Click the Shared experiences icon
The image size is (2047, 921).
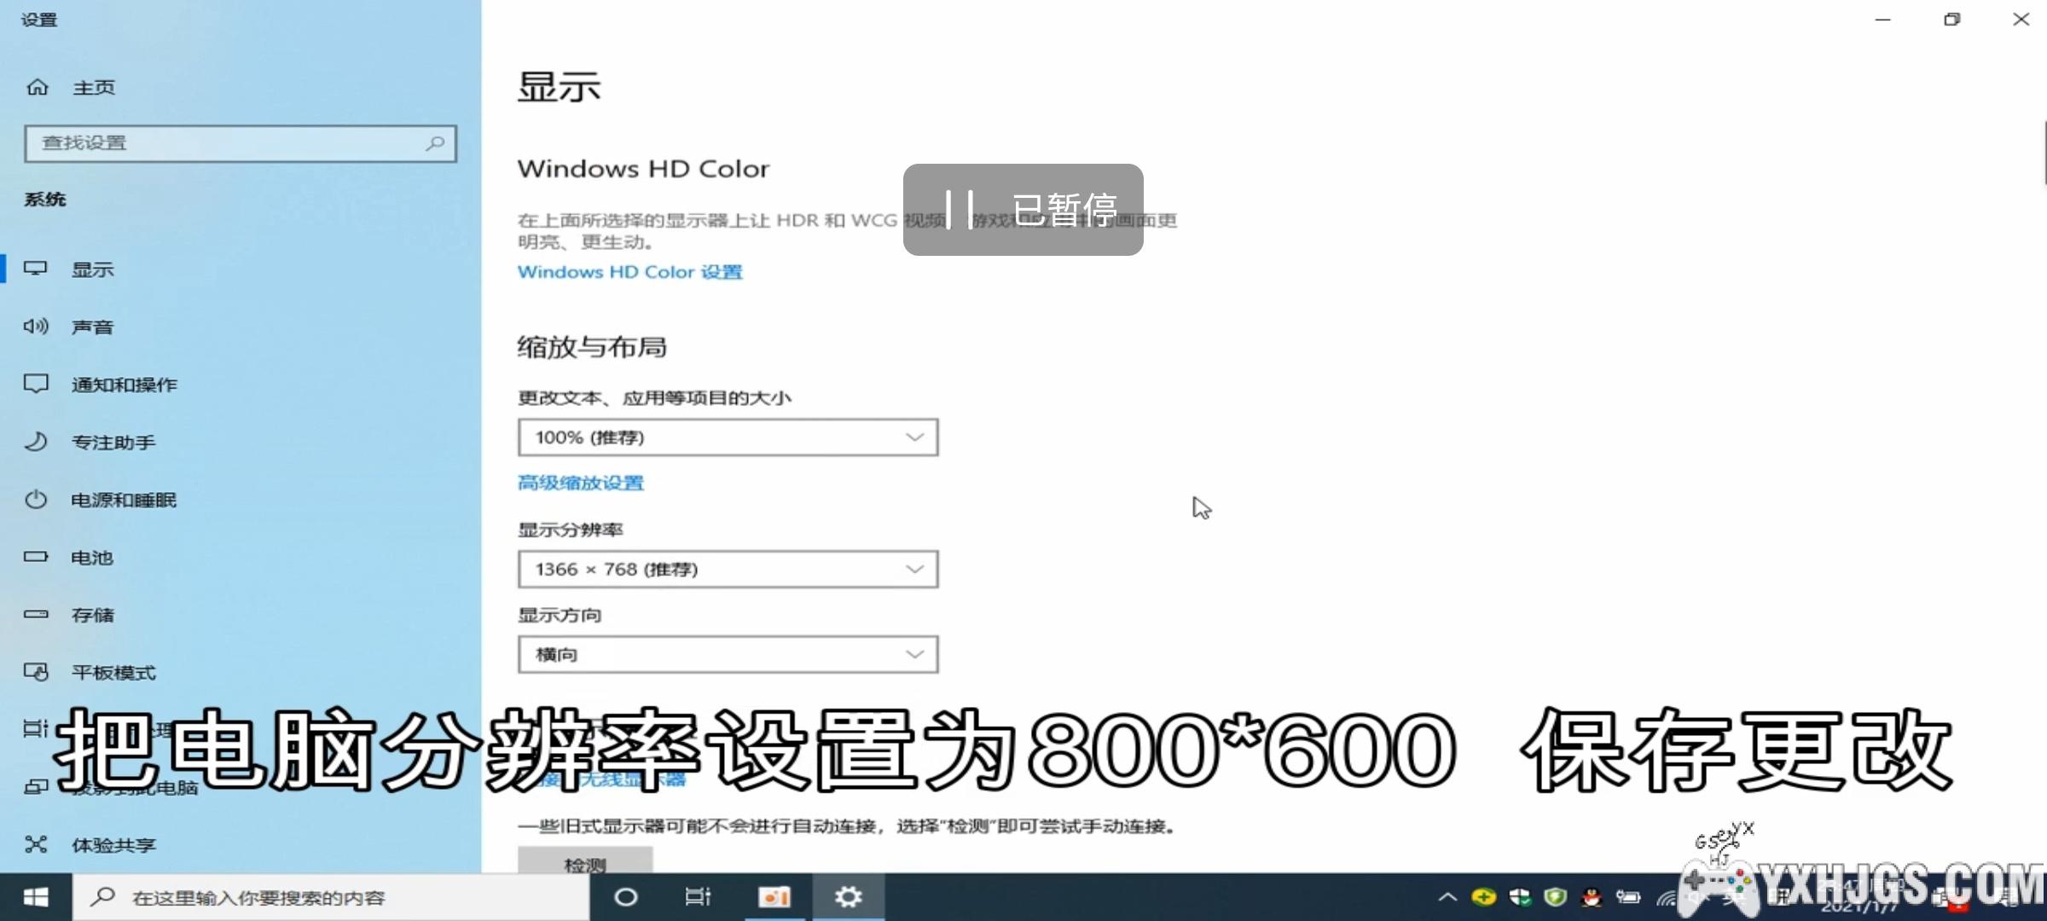[x=36, y=844]
